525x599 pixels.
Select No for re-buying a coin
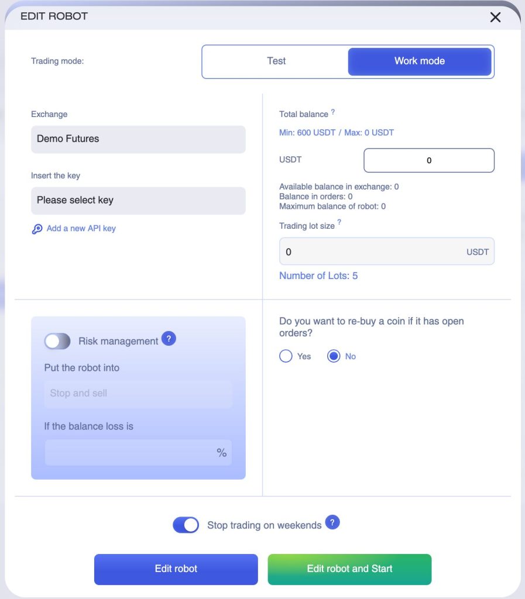(334, 356)
